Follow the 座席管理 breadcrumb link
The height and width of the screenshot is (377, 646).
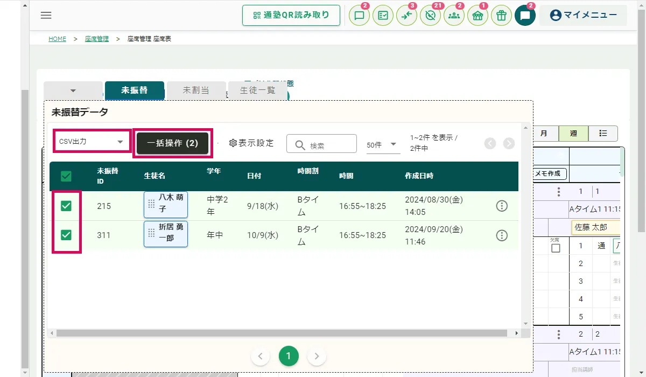tap(97, 39)
